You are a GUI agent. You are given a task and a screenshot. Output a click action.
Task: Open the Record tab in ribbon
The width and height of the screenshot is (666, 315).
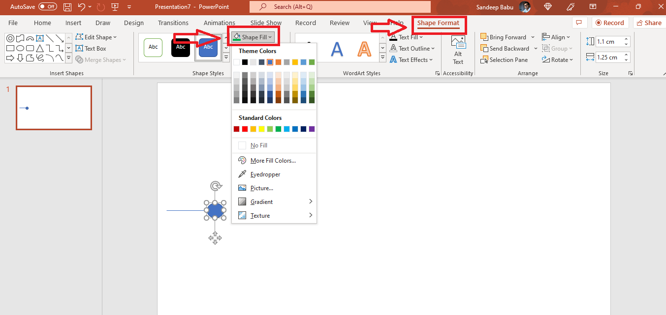[306, 23]
